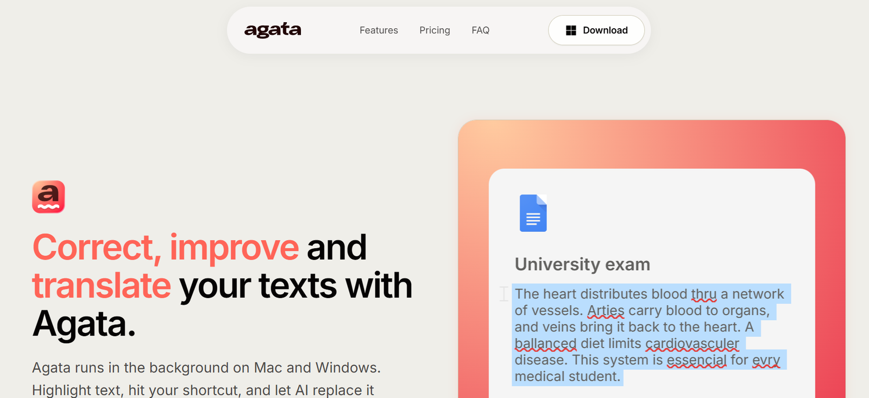Click 'medical student.' in the highlighted text
869x398 pixels.
[x=567, y=376]
